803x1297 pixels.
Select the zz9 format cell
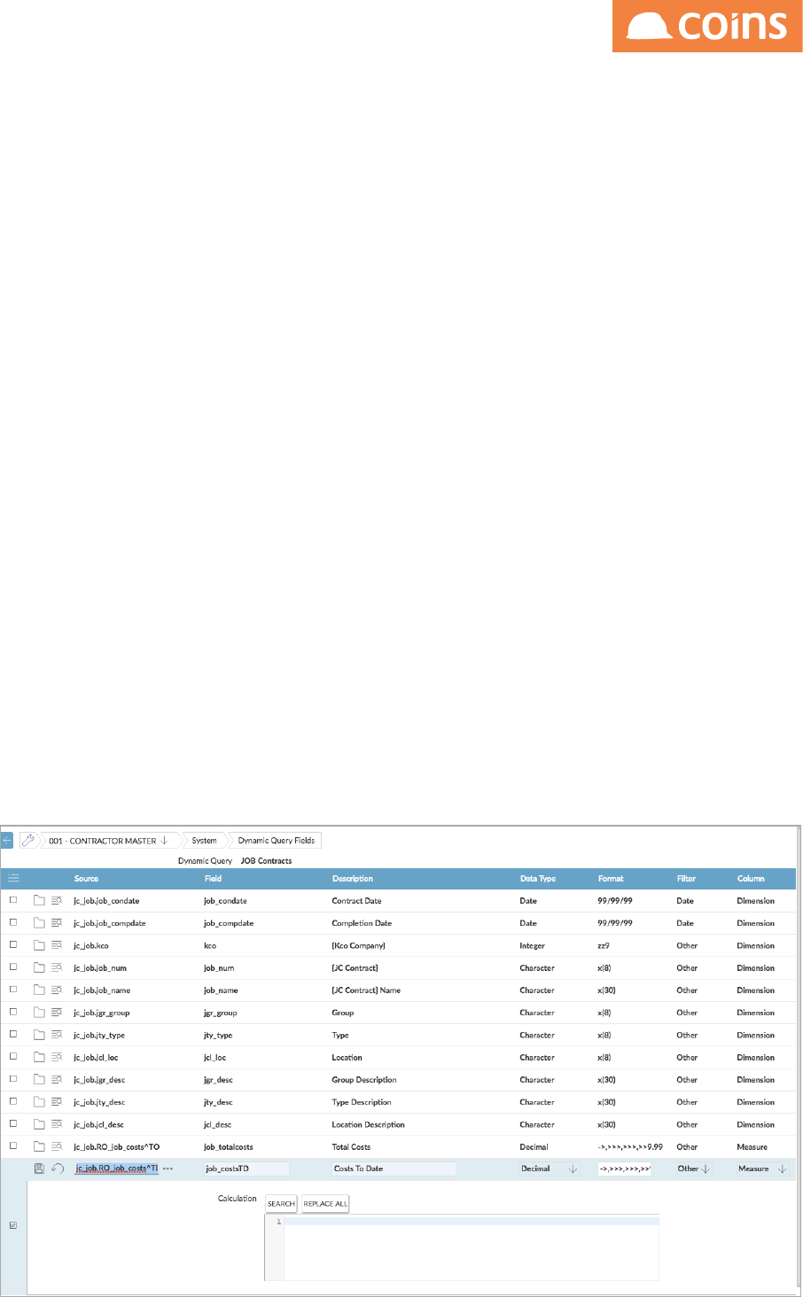pyautogui.click(x=604, y=945)
